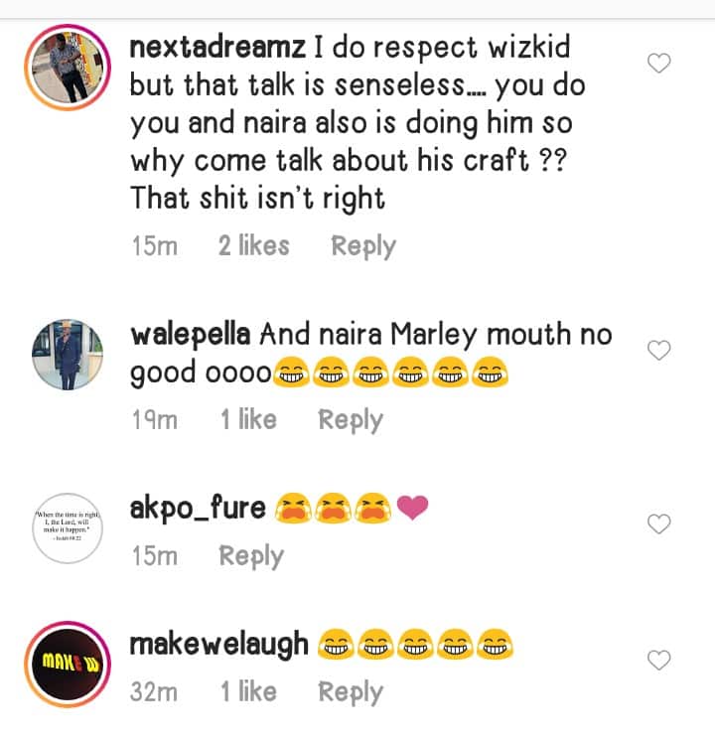
Task: Open the walepella username link
Action: tap(191, 335)
